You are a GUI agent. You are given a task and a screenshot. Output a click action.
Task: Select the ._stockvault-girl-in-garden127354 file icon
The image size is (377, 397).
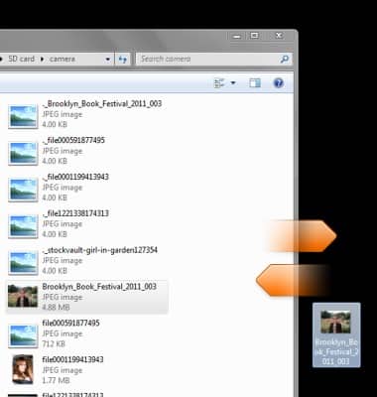click(x=23, y=262)
